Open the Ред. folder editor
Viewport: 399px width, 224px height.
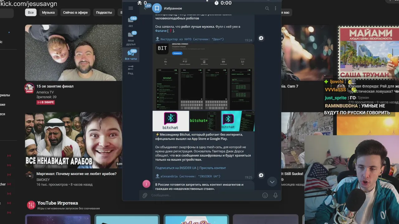[x=131, y=70]
